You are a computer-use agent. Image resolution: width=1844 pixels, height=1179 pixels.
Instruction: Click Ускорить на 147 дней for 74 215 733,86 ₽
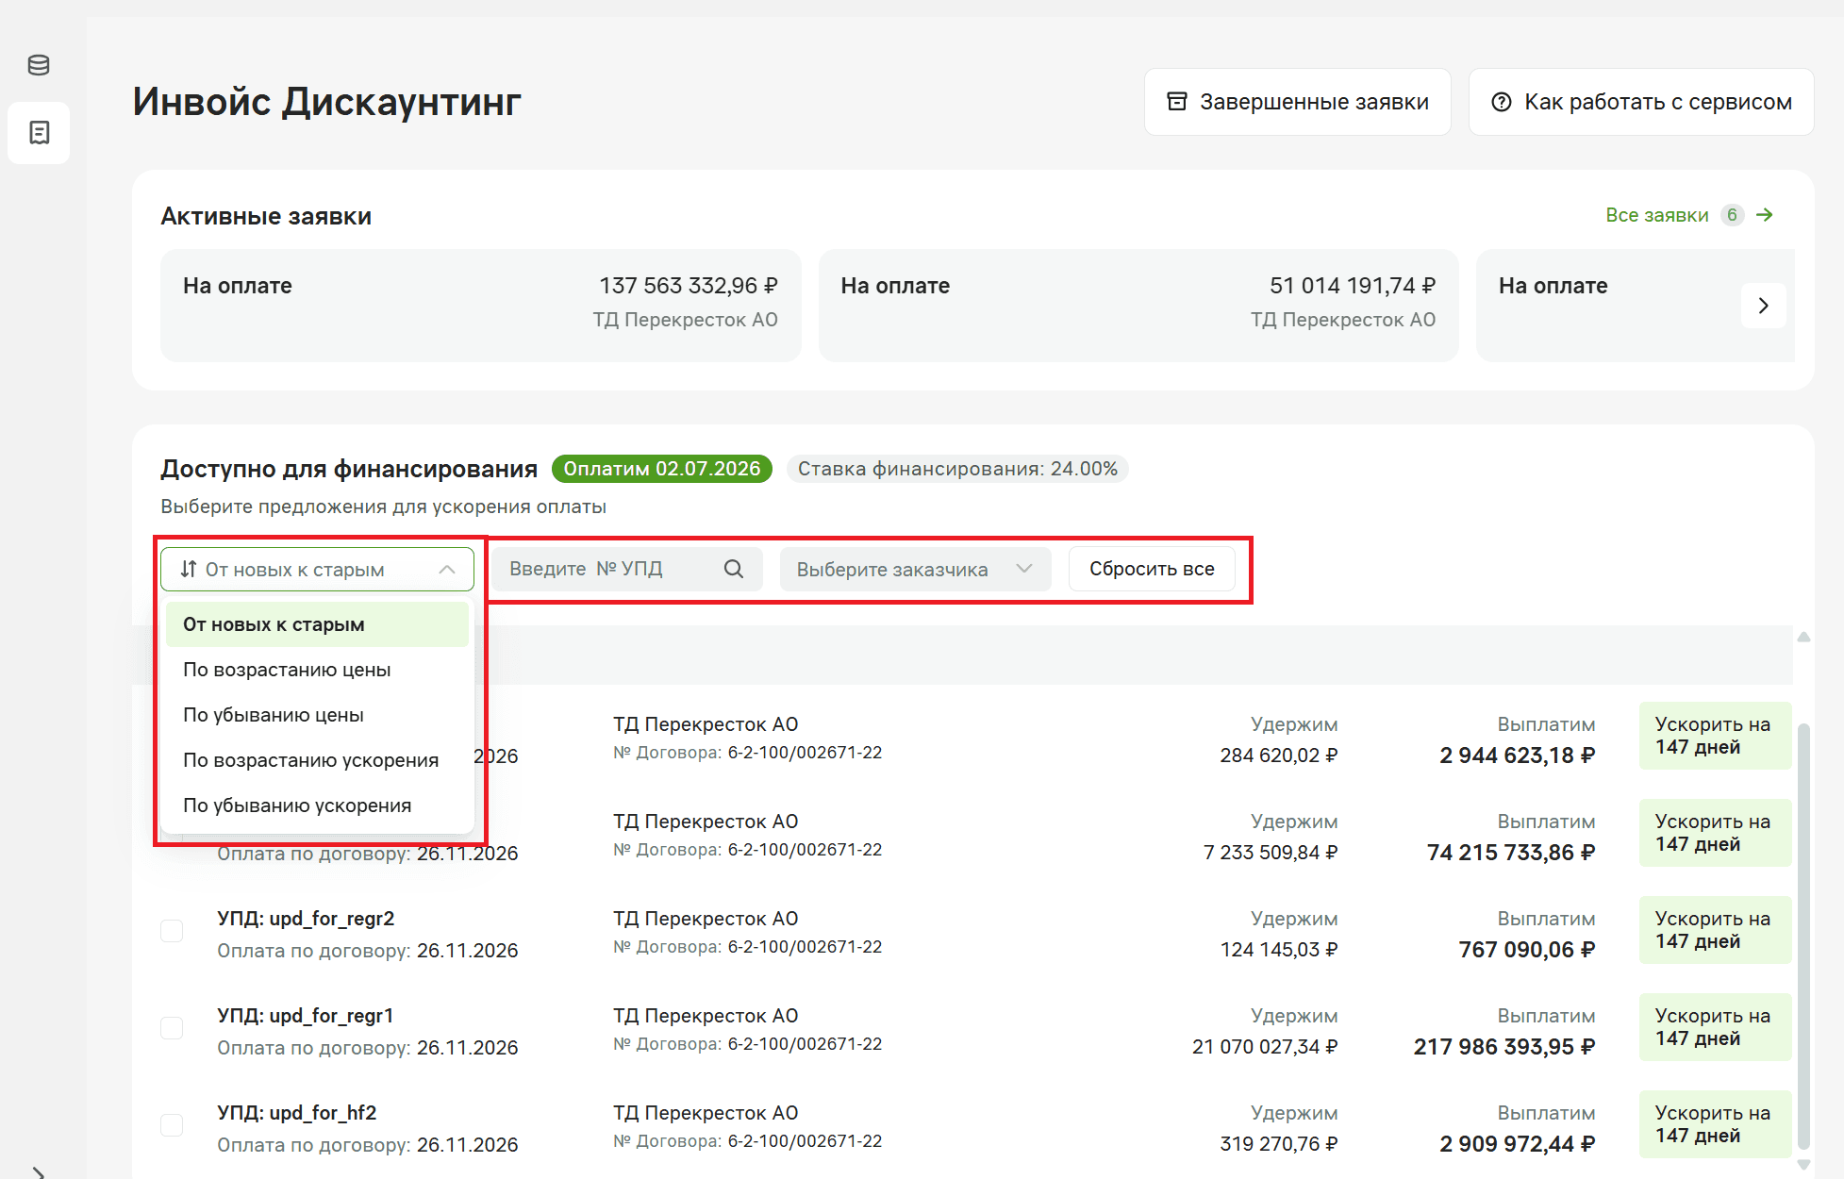1715,833
